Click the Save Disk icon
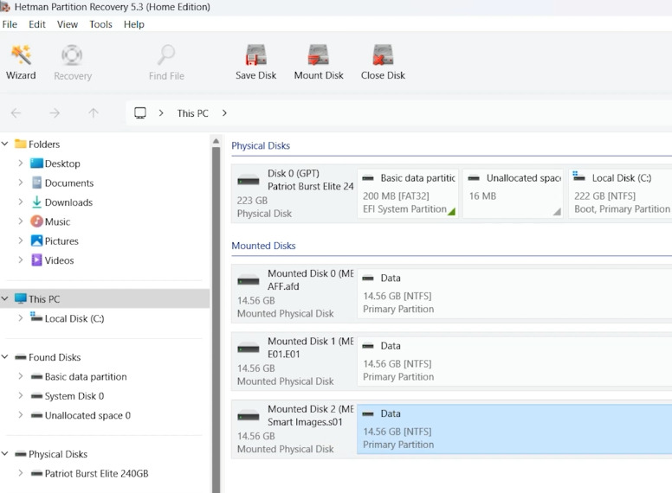Viewport: 672px width, 493px height. pyautogui.click(x=255, y=54)
